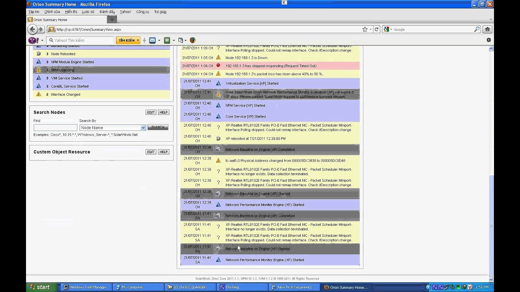Open the Tập tin menu
The height and width of the screenshot is (292, 520).
(x=34, y=12)
